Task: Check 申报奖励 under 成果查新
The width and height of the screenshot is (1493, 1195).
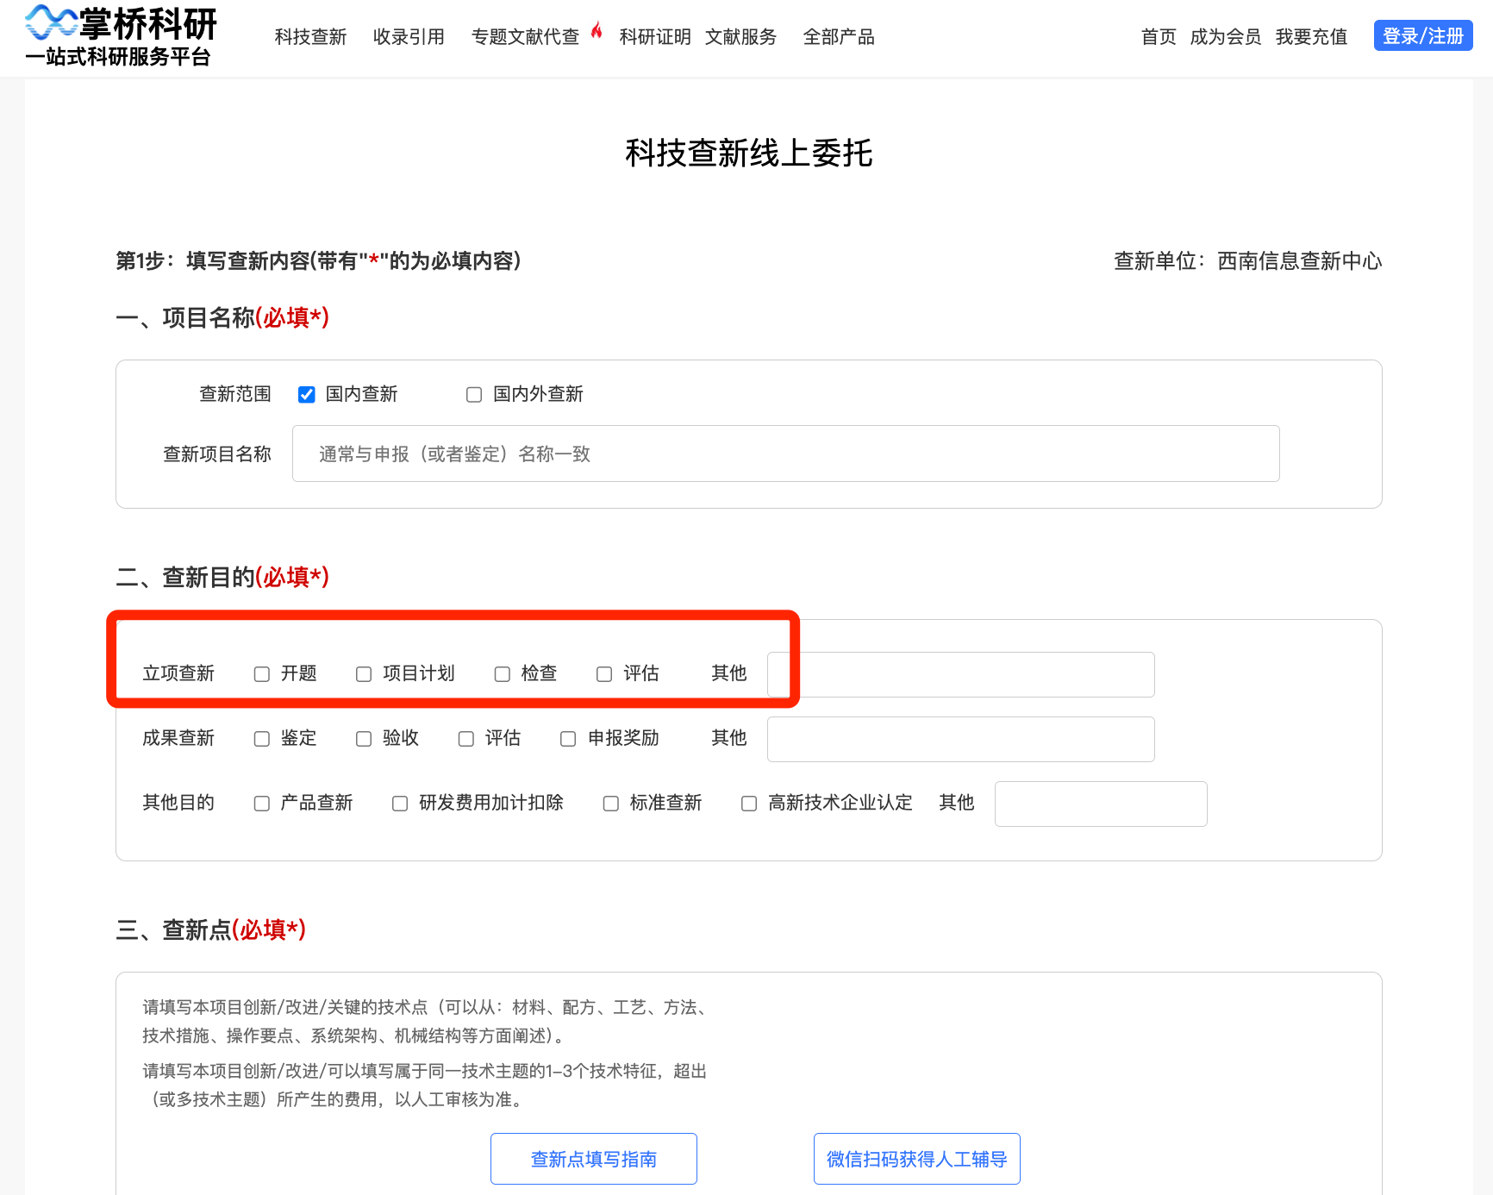Action: [x=568, y=739]
